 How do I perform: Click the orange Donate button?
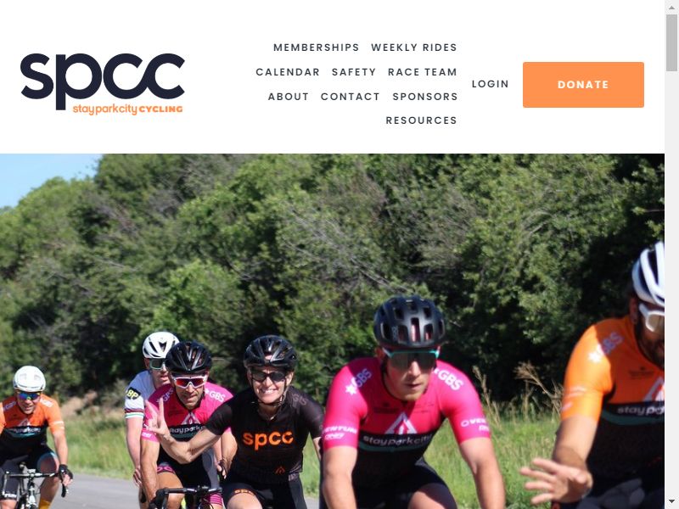click(x=583, y=85)
